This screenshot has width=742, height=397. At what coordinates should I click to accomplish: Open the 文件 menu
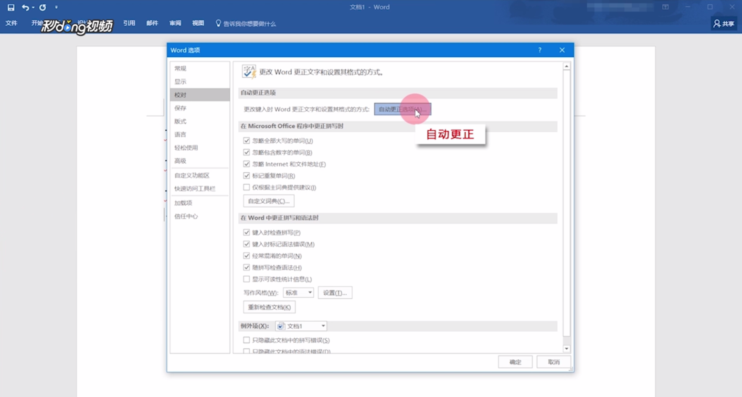pos(11,23)
